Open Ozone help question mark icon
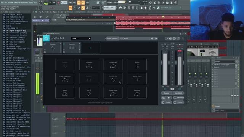Viewport: 244px width, 137px height. 178,38
